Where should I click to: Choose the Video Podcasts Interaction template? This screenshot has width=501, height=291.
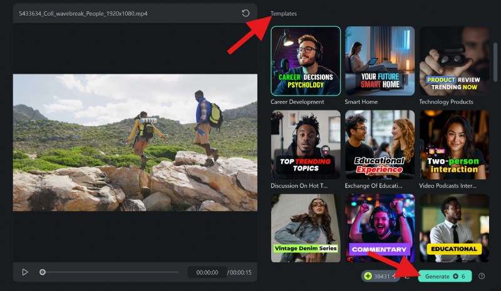pos(454,145)
